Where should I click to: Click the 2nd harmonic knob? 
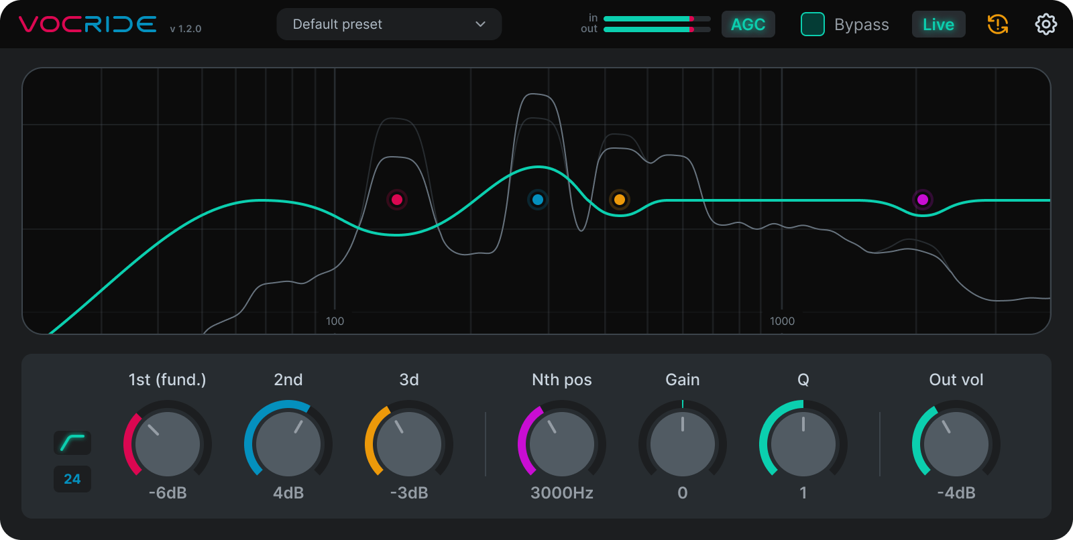[x=288, y=444]
